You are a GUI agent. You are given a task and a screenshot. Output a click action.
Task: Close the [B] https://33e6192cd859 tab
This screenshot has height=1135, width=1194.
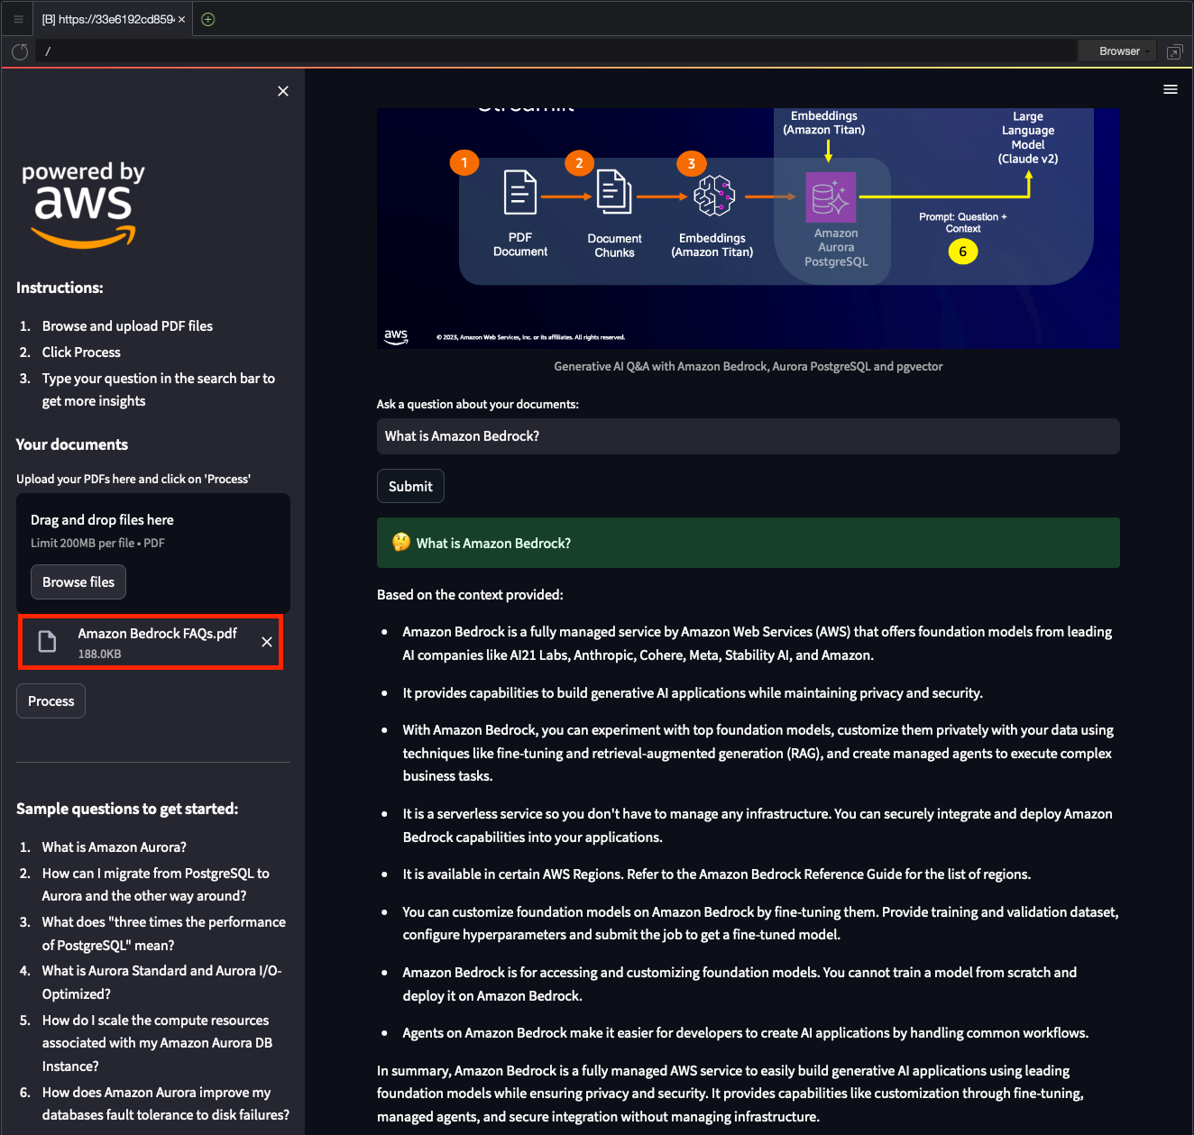click(x=181, y=19)
